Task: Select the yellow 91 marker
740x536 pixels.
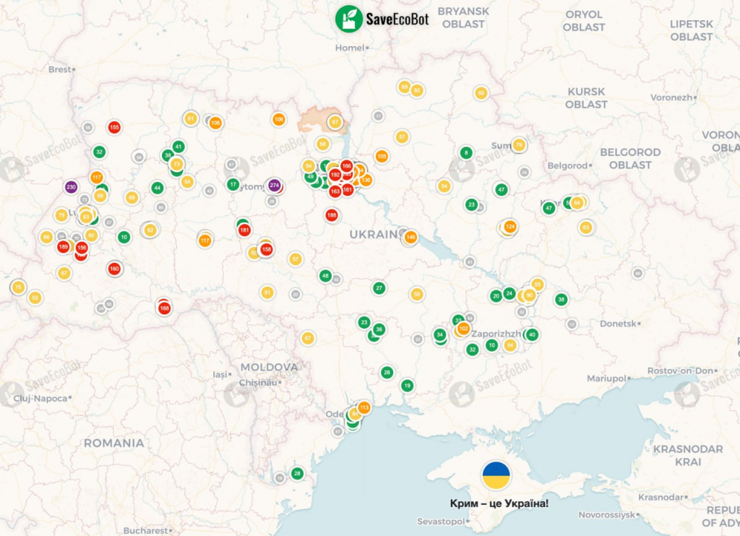Action: point(267,293)
